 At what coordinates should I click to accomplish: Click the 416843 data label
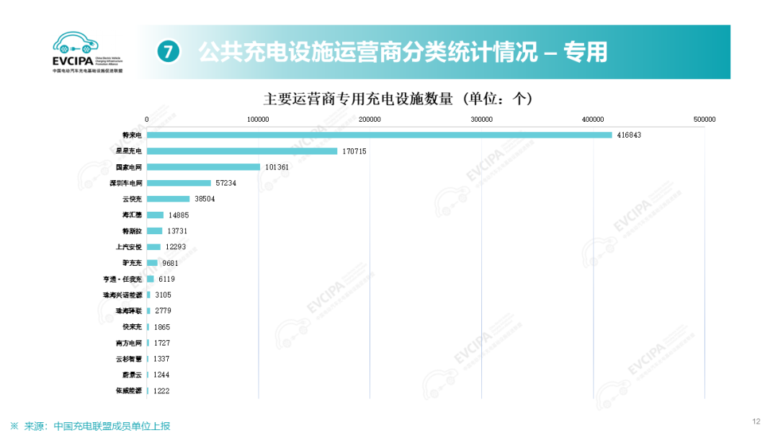click(629, 135)
